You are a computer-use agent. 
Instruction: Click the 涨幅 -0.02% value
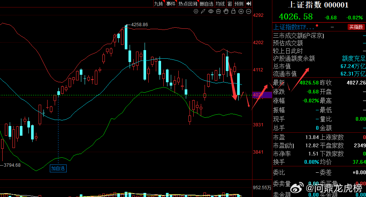click(x=311, y=101)
